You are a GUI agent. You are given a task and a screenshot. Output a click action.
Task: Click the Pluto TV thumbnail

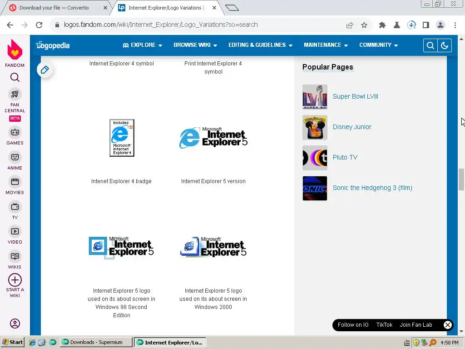pos(315,158)
